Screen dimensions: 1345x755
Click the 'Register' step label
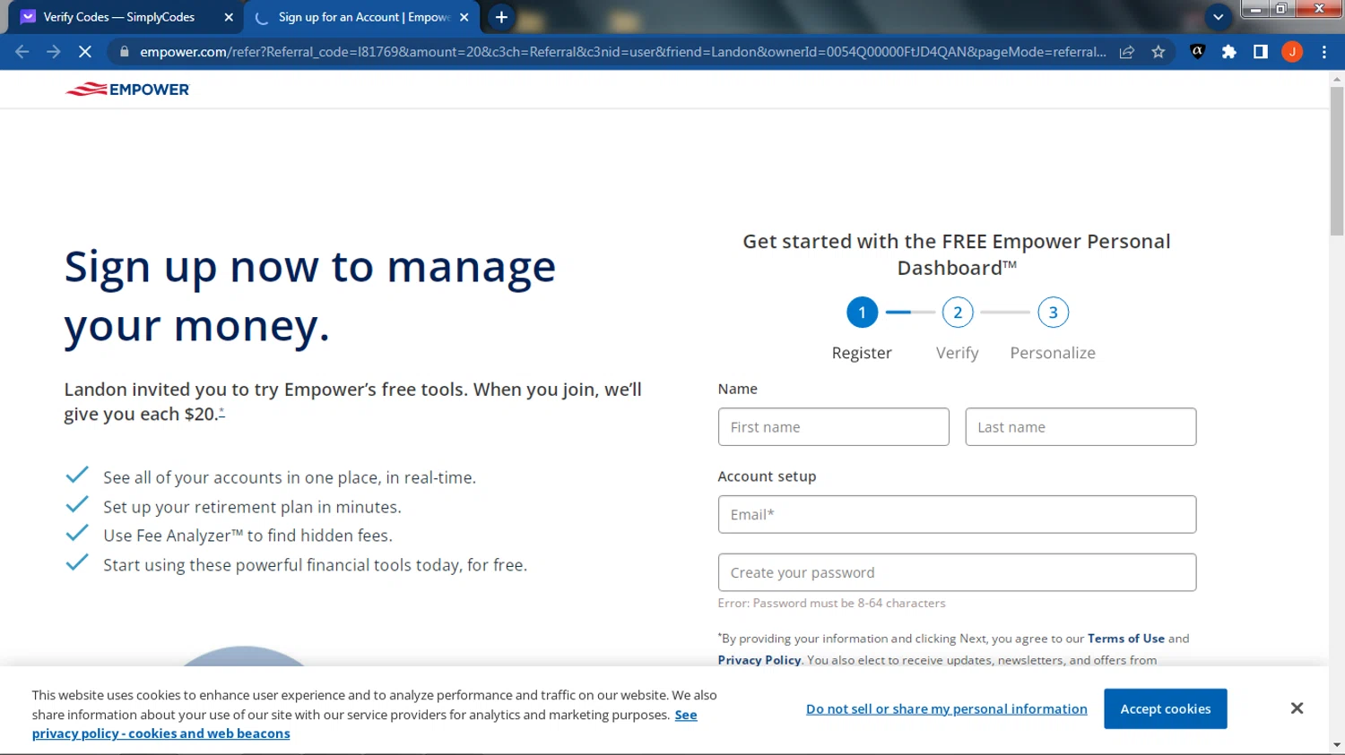pyautogui.click(x=862, y=353)
